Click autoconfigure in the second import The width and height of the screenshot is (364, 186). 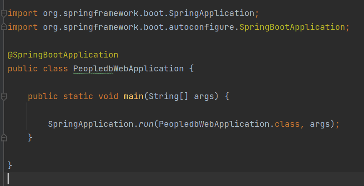[201, 27]
